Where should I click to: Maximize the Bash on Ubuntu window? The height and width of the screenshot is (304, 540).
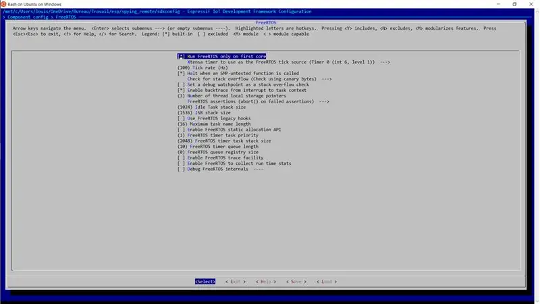514,4
